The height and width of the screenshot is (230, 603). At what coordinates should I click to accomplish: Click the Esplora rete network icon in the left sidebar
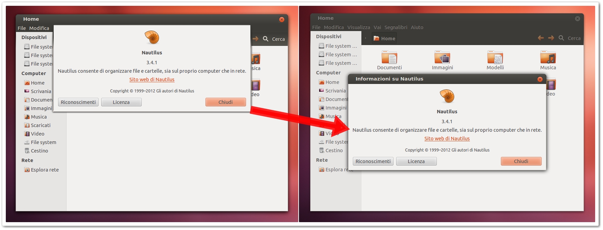[27, 170]
